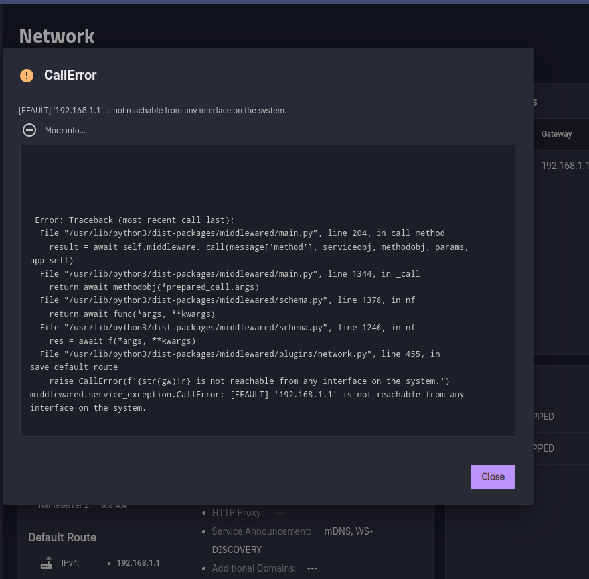Click the Gateway column header

[x=556, y=133]
